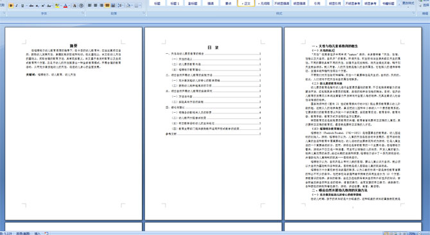430x235 pixels.
Task: Apply strikethrough to selected text
Action: 31,6
